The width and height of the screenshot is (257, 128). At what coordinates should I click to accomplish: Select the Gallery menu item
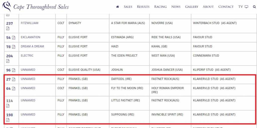[192, 7]
